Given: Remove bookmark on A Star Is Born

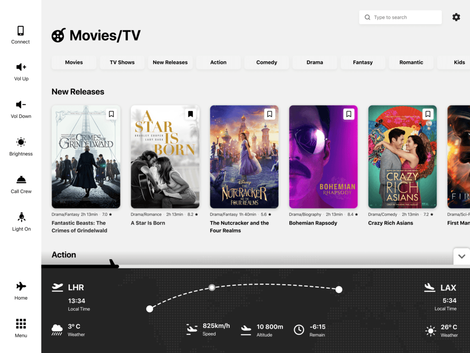Looking at the screenshot, I should [x=190, y=114].
